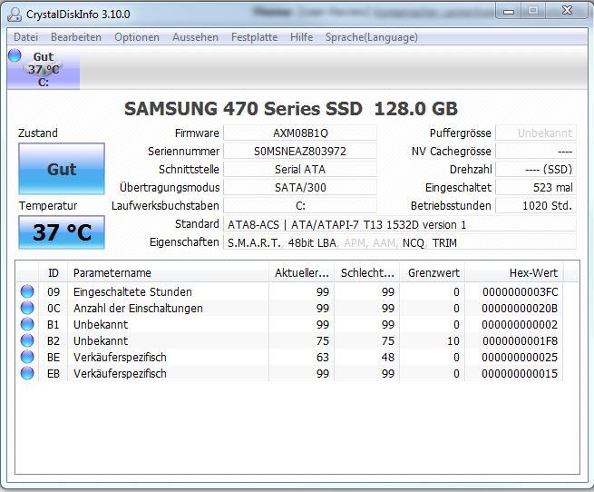Screen dimensions: 594x492
Task: Click hex value 000000000015
Action: point(520,373)
